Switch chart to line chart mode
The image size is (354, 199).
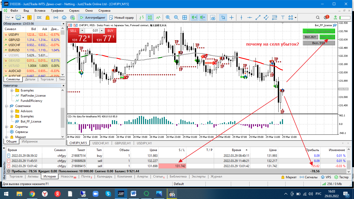point(158,18)
